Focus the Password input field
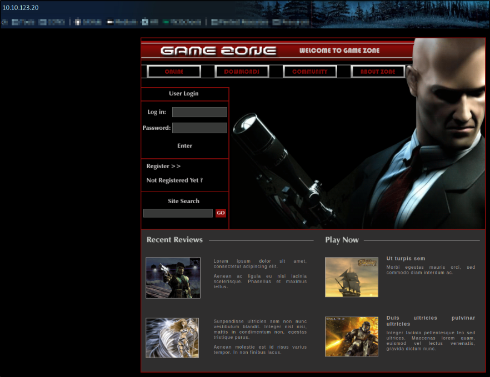The width and height of the screenshot is (490, 377). pyautogui.click(x=199, y=128)
